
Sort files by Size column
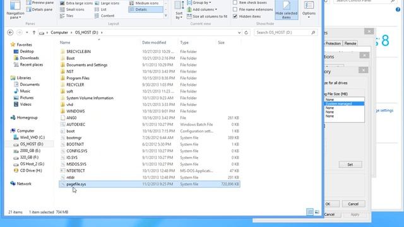[x=222, y=42]
